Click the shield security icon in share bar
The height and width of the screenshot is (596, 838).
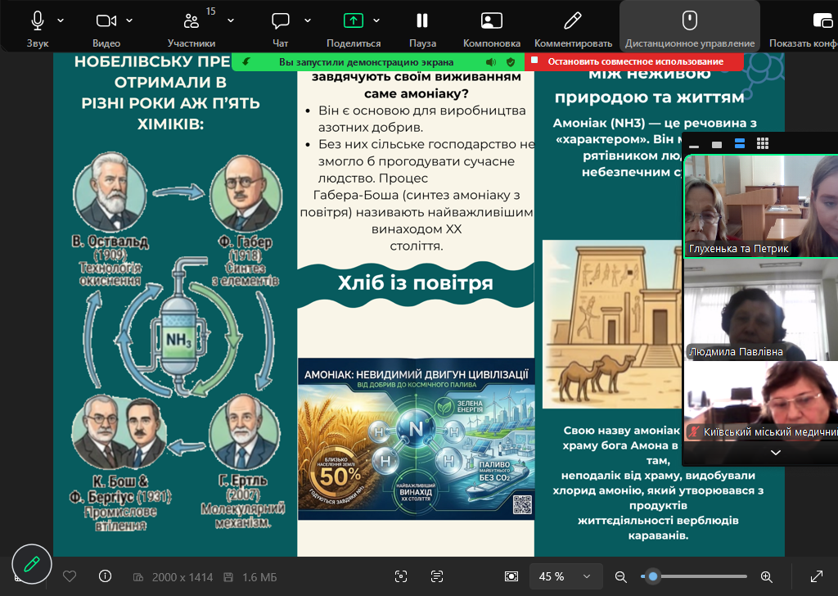point(511,62)
